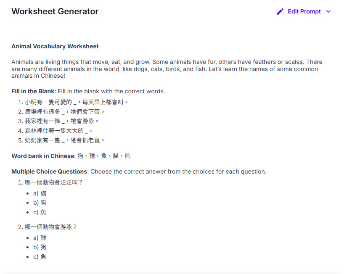Viewport: 344px width, 274px height.
Task: Click fill-in sentence four about 森林
Action: click(58, 131)
